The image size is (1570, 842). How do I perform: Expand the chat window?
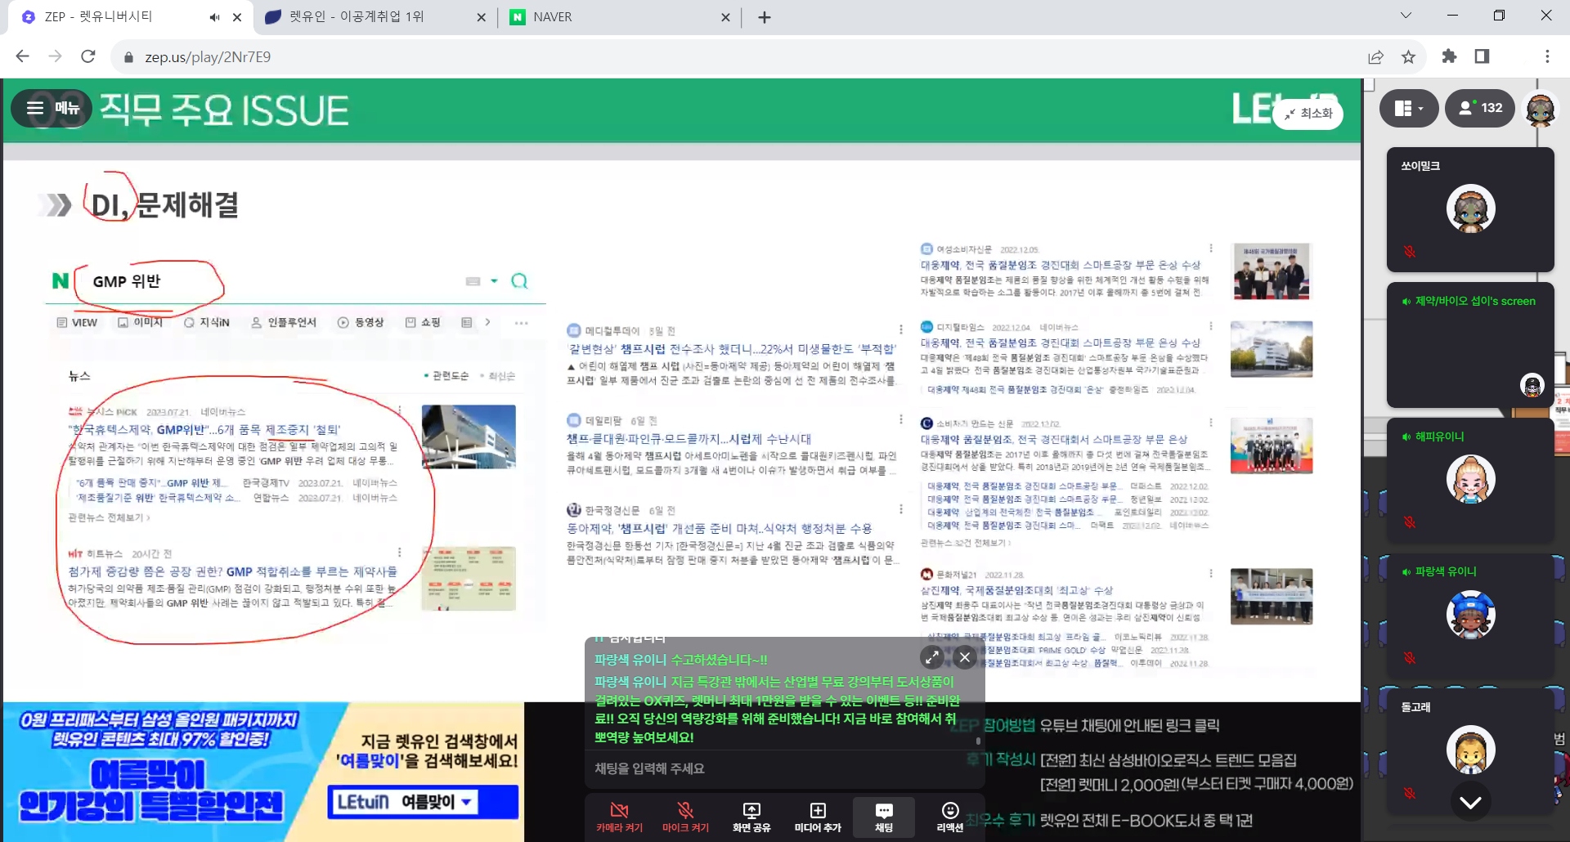(931, 657)
